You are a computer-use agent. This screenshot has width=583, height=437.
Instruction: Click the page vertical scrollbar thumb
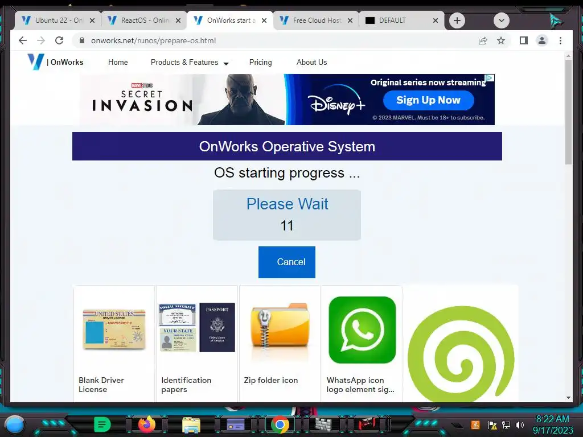point(568,112)
